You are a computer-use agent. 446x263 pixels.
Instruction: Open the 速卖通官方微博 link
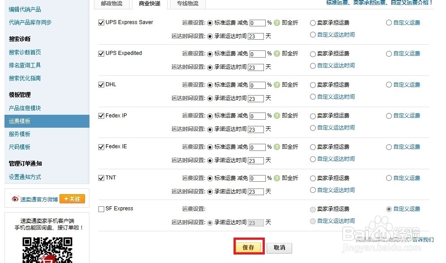39,200
